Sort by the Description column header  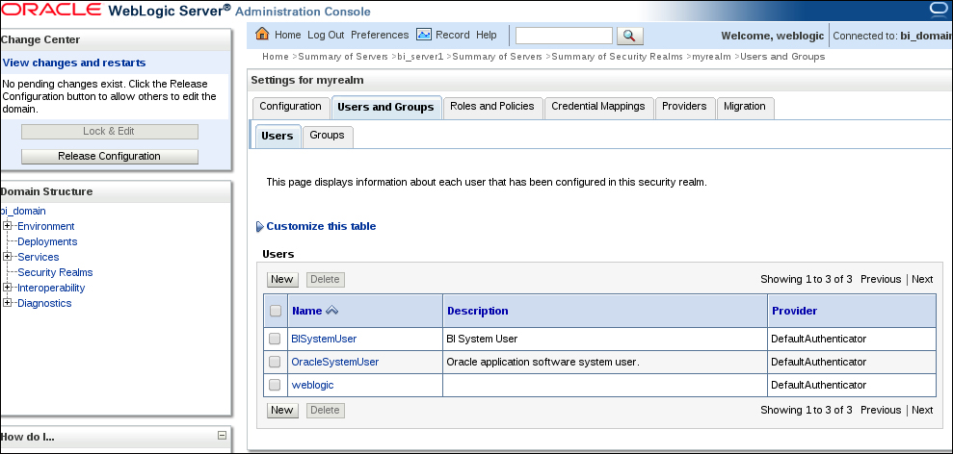tap(478, 311)
